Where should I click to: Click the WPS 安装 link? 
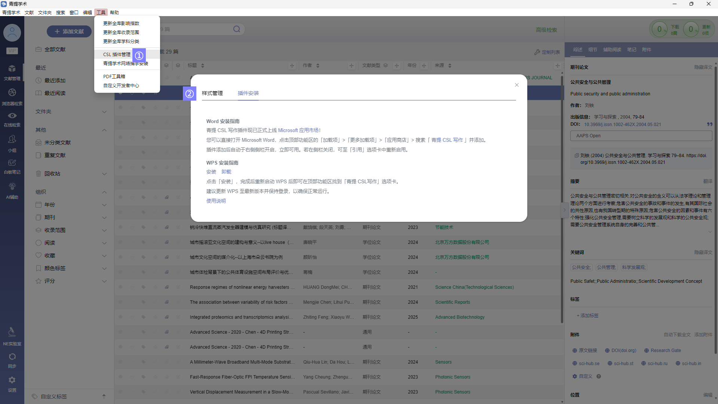click(x=211, y=172)
